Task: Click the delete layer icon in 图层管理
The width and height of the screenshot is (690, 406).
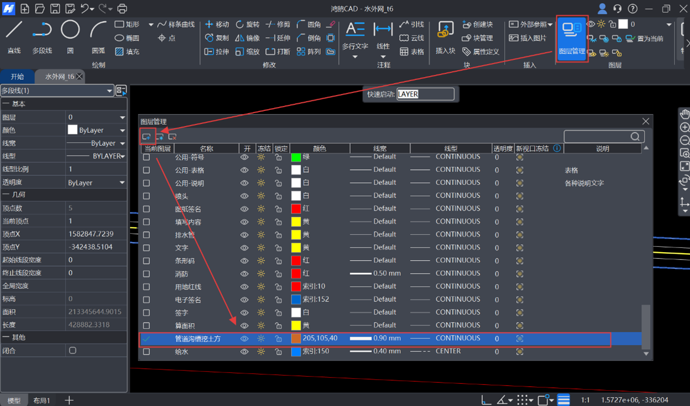Action: [172, 136]
